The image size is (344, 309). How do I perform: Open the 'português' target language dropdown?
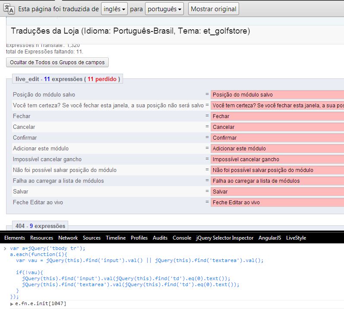point(164,9)
